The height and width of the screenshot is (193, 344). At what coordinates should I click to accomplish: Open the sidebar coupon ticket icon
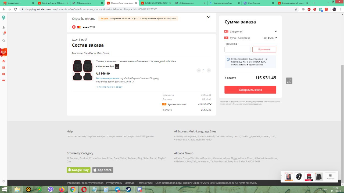click(x=3, y=68)
